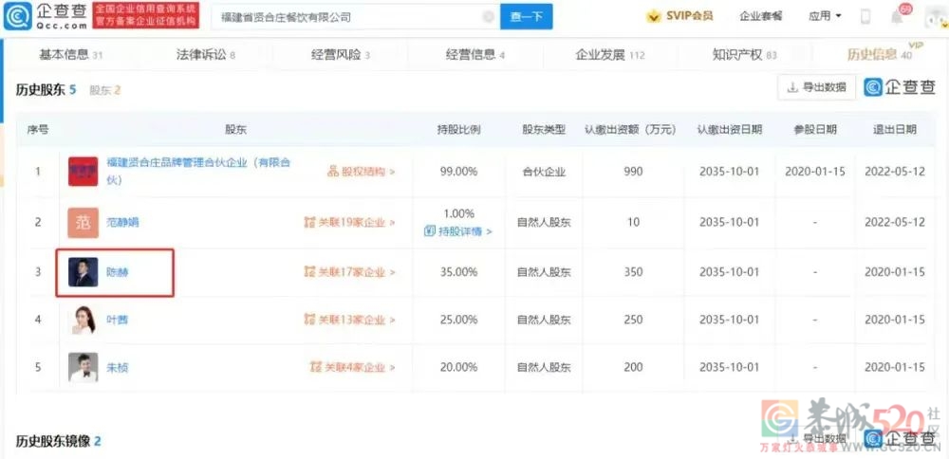Click the 退出日期 column header

(x=895, y=129)
